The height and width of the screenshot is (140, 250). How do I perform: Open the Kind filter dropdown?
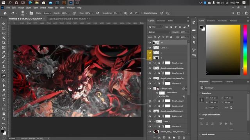pyautogui.click(x=156, y=27)
